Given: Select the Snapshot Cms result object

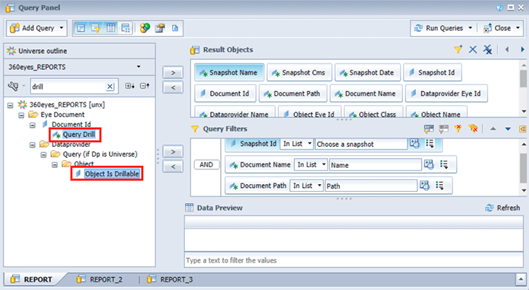Looking at the screenshot, I should tap(299, 73).
